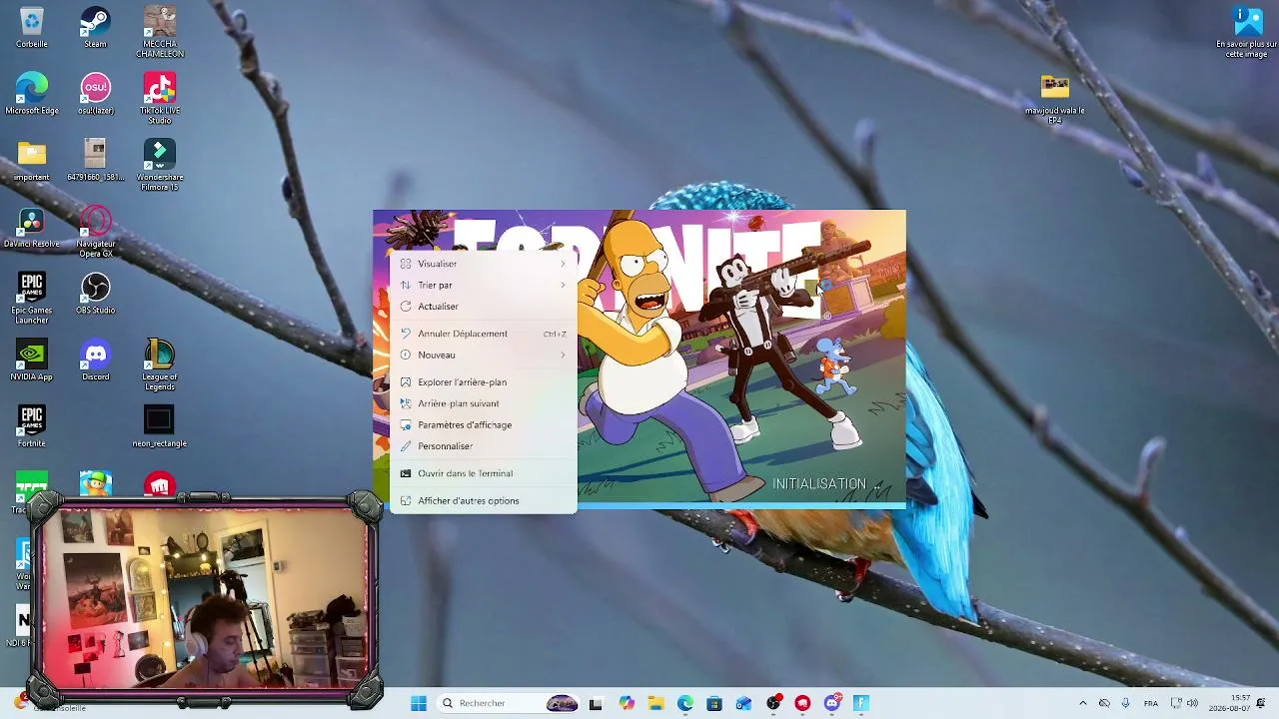This screenshot has width=1279, height=719.
Task: Open the Corbeille recycle bin icon
Action: click(31, 28)
